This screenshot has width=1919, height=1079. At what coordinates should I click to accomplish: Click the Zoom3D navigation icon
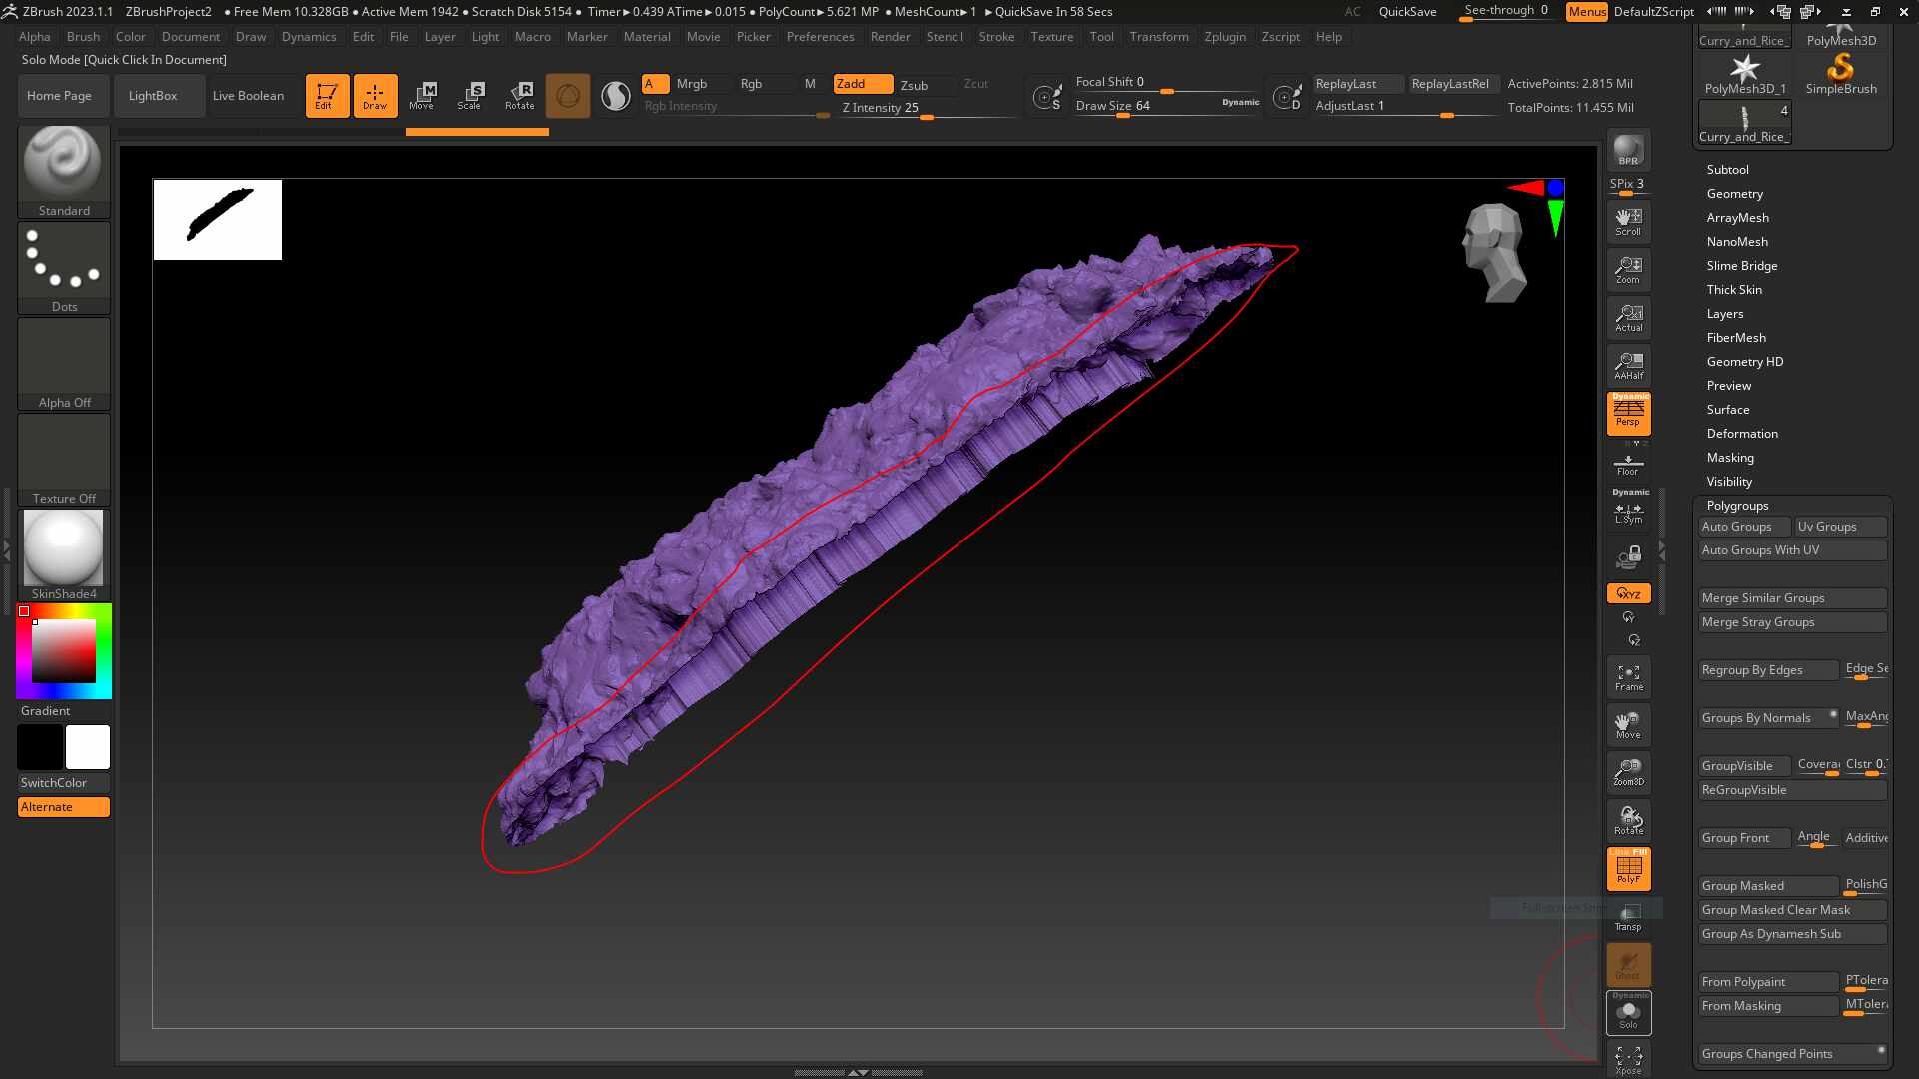[x=1628, y=772]
